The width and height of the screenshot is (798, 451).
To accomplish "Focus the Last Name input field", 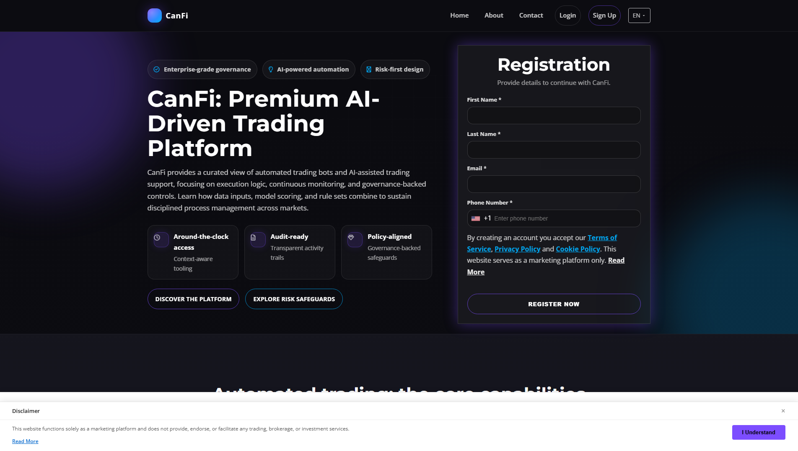I will pos(554,150).
